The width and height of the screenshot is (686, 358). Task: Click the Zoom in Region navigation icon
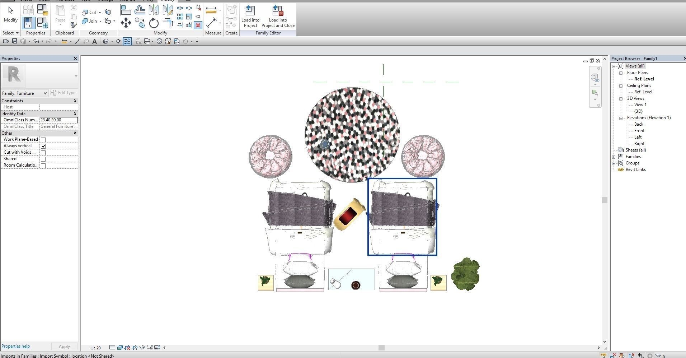tap(595, 93)
